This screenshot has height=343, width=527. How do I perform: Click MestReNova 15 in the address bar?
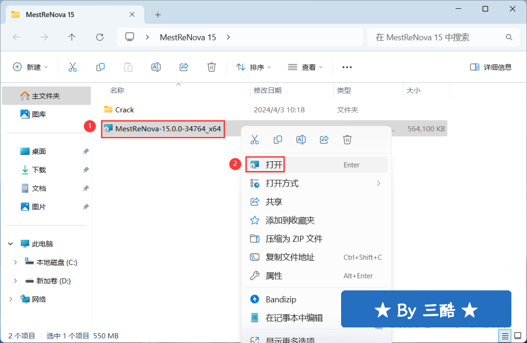coord(188,37)
